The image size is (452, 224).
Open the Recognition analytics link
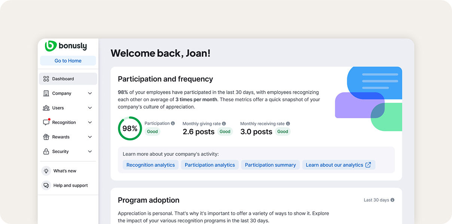150,165
